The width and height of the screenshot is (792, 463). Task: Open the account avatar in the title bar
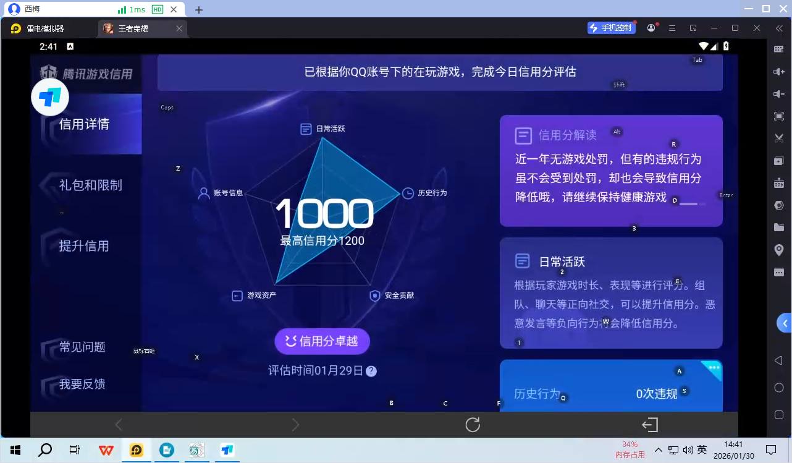tap(651, 28)
